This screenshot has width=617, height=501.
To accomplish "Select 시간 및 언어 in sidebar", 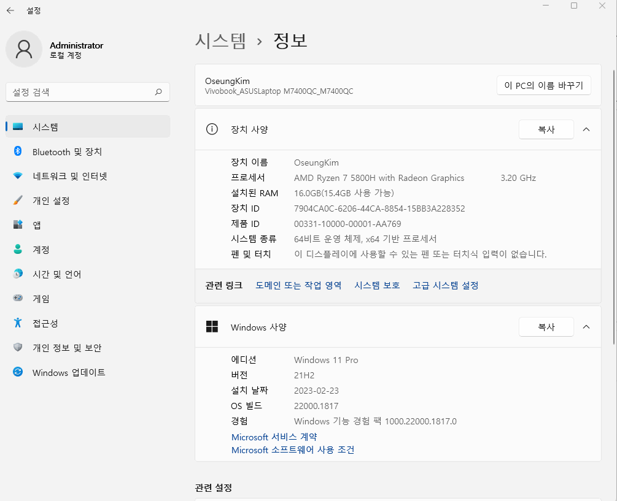I will coord(88,274).
